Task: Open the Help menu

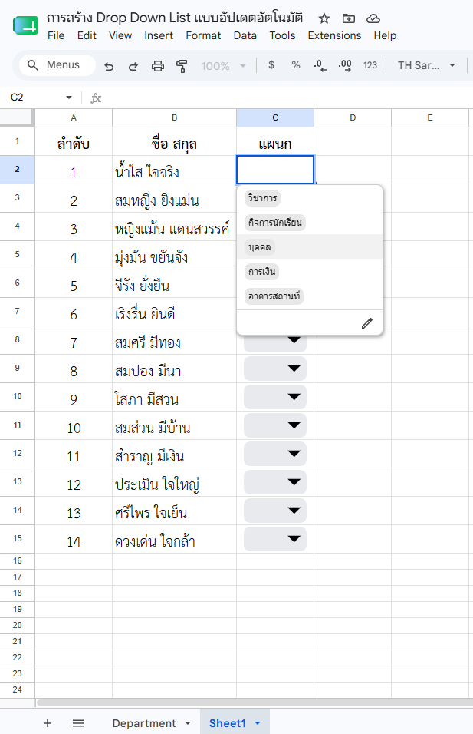Action: click(x=385, y=35)
